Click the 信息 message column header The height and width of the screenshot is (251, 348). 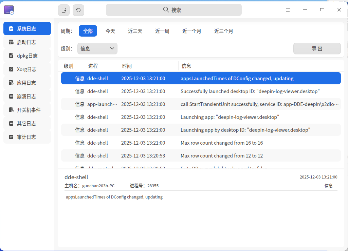(261, 66)
